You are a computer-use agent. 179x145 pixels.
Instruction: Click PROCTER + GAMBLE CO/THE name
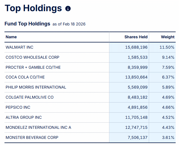tap(33, 67)
